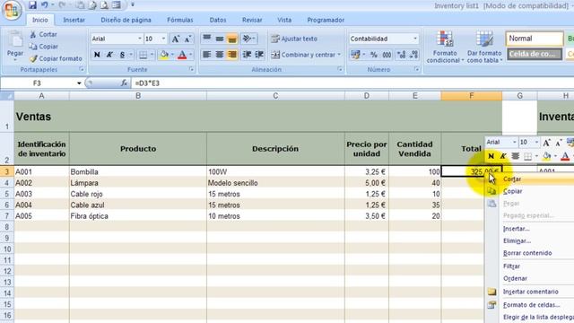Increase indent in Alineación group
The height and width of the screenshot is (323, 574).
[259, 55]
